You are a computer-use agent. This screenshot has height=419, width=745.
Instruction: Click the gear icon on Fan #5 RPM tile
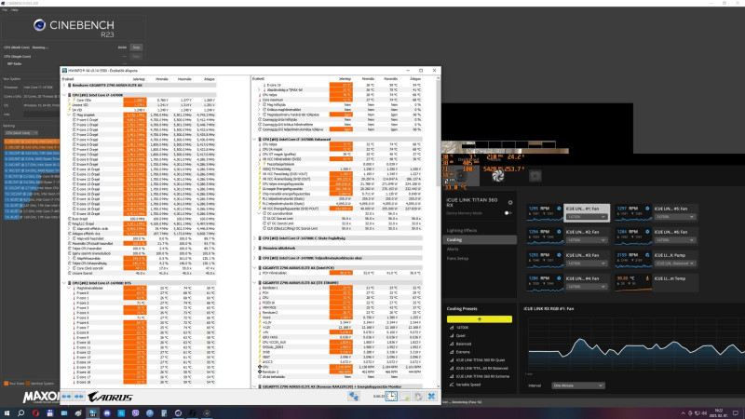point(647,209)
